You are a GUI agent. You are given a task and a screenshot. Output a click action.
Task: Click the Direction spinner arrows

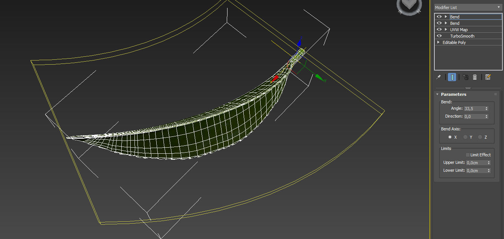486,116
